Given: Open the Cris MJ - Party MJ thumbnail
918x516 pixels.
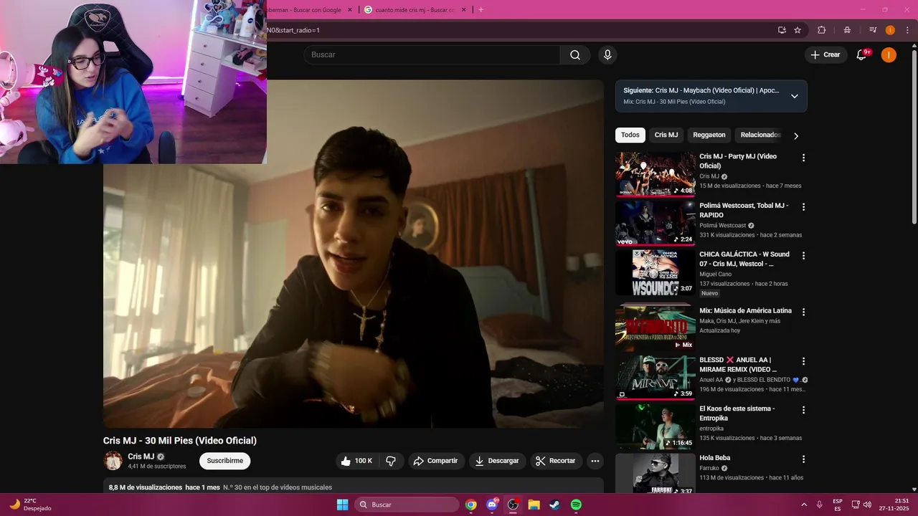Looking at the screenshot, I should (x=656, y=174).
